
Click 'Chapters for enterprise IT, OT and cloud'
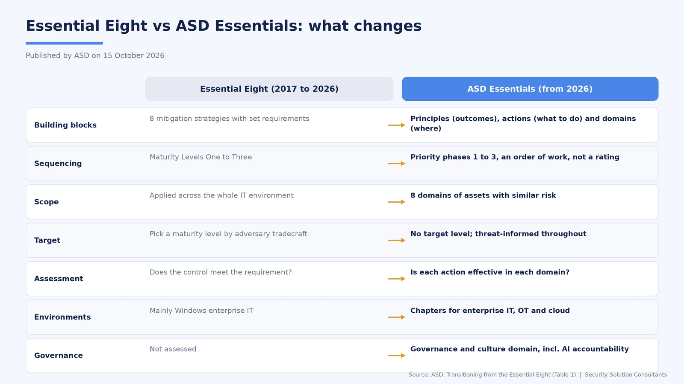[x=490, y=311]
